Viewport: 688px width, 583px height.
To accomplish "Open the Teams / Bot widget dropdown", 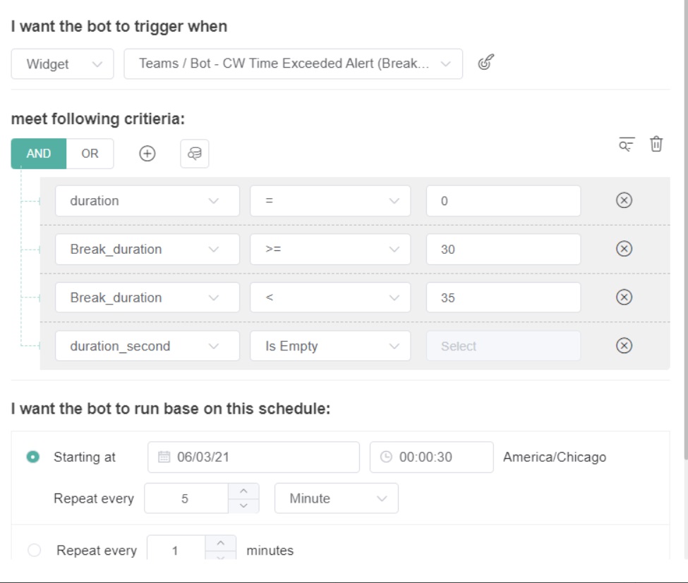I will (x=293, y=64).
